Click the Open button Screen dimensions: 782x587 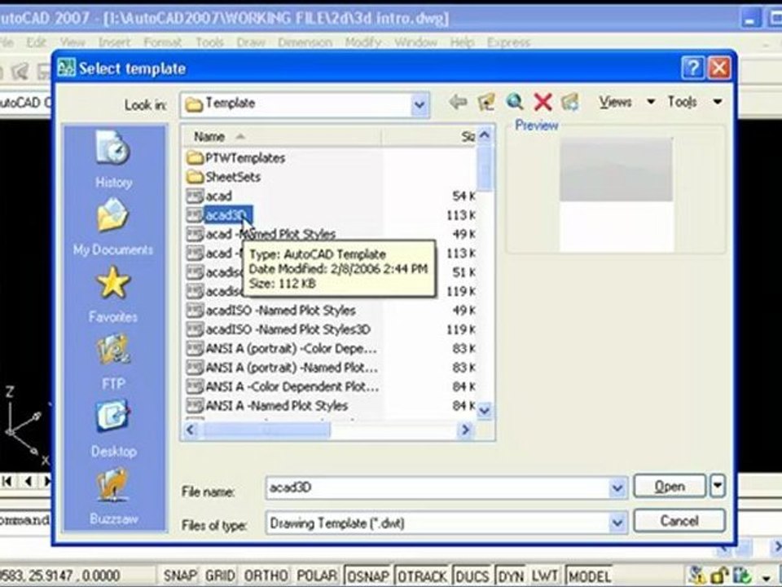click(670, 486)
